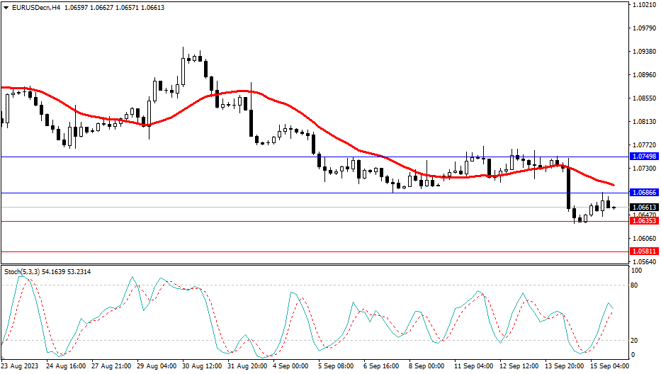Click the 23 Aug 2023 date label
The width and height of the screenshot is (661, 374).
(21, 367)
